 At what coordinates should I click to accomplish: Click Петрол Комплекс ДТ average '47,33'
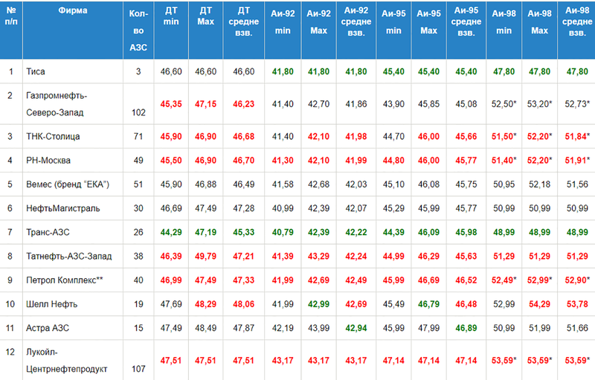pyautogui.click(x=244, y=280)
